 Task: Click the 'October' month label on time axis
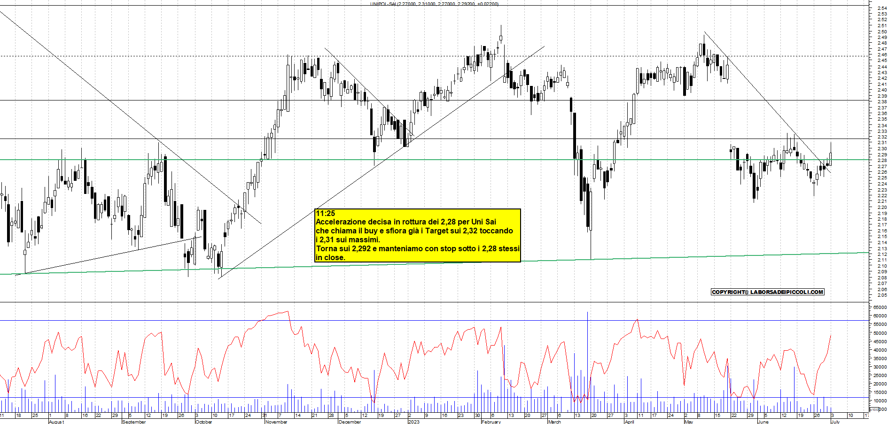coord(203,422)
